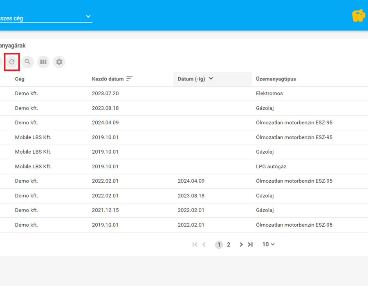
Task: Open table settings gear
Action: [x=59, y=62]
